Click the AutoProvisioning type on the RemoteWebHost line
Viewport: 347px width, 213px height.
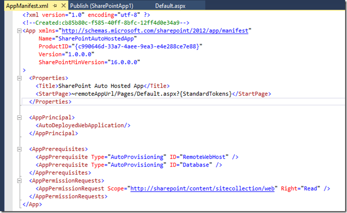click(137, 157)
